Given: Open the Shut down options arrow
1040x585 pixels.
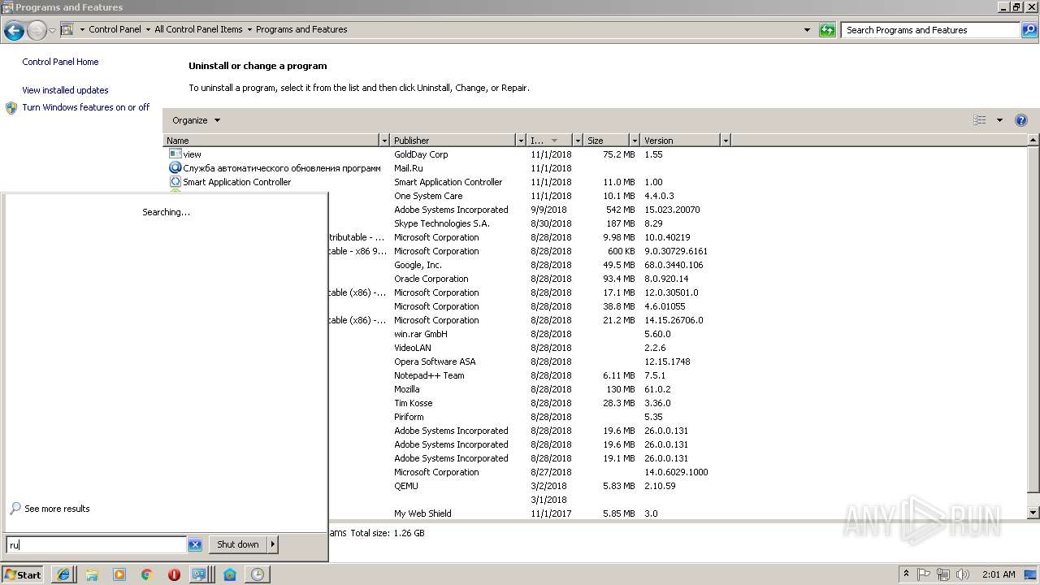Looking at the screenshot, I should click(x=273, y=544).
